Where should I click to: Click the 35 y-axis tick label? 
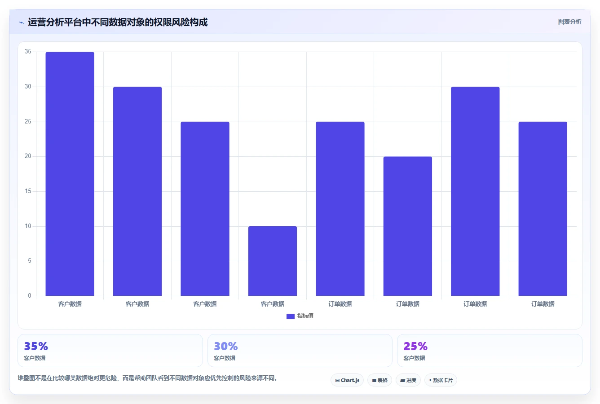pos(28,52)
